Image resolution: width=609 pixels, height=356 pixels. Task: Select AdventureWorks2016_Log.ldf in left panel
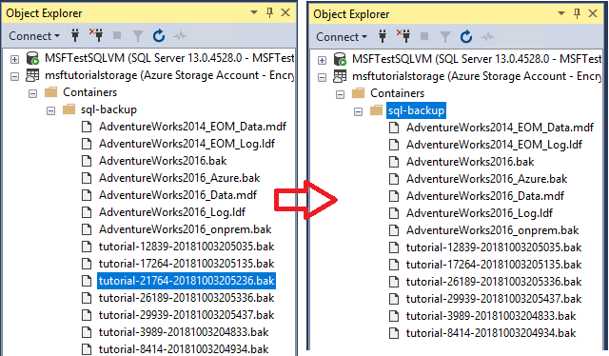tap(172, 212)
